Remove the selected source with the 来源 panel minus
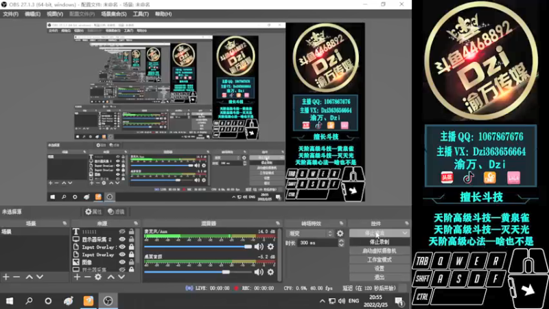549x309 pixels. 88,277
